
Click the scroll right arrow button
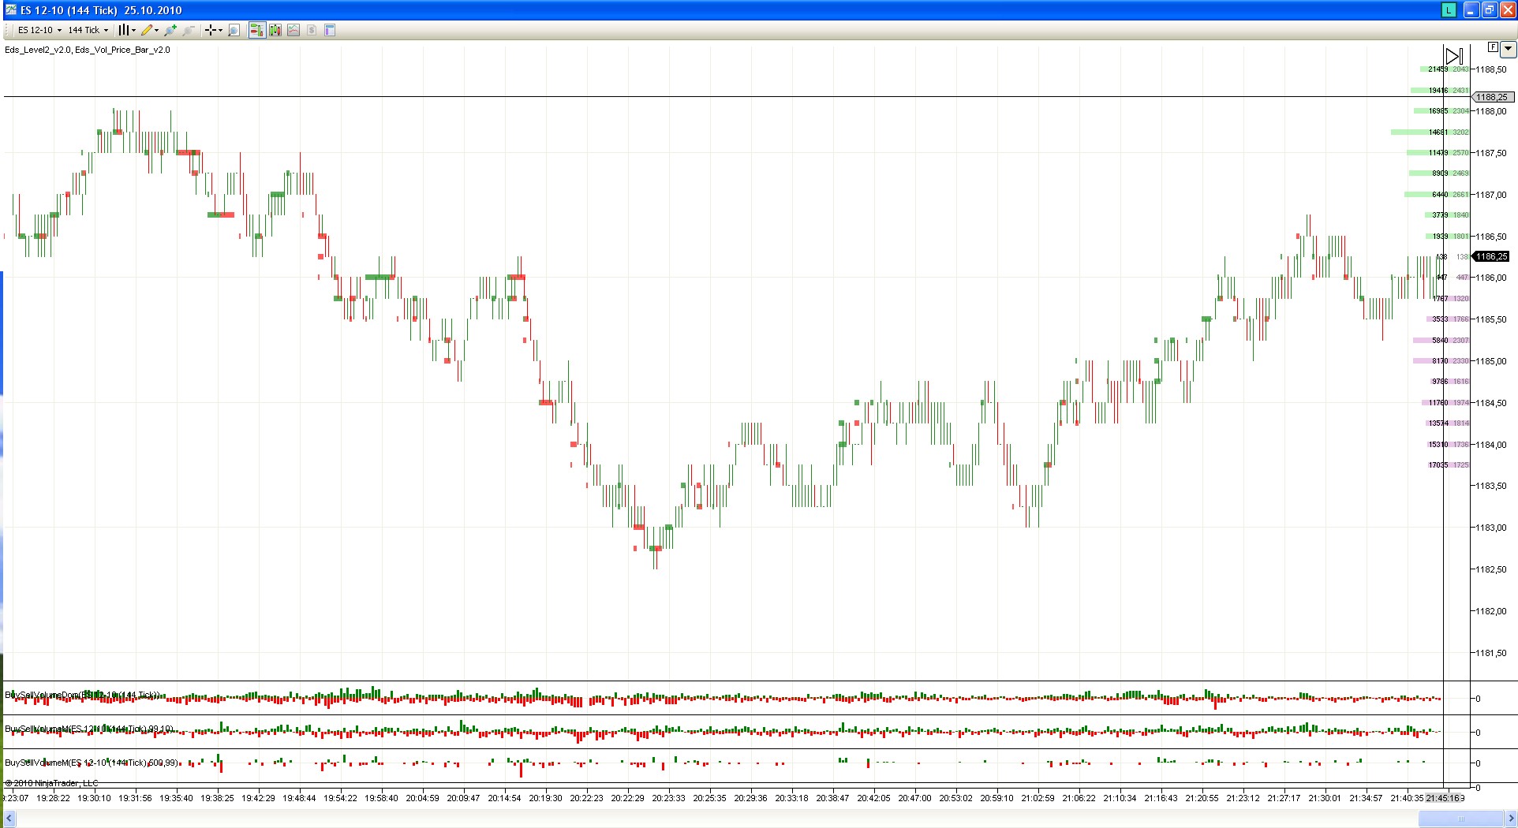(x=1511, y=819)
